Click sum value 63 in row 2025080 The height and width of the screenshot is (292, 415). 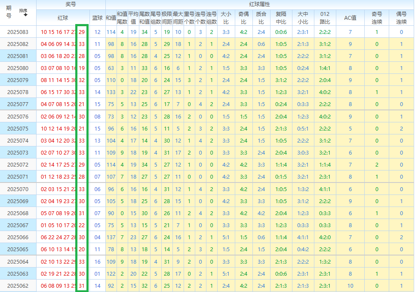click(x=111, y=68)
